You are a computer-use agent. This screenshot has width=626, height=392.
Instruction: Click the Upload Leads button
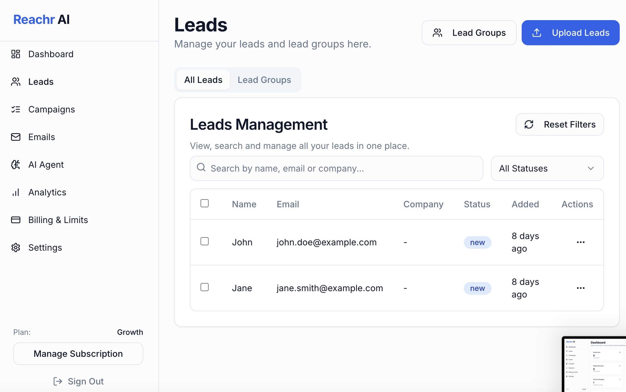570,33
